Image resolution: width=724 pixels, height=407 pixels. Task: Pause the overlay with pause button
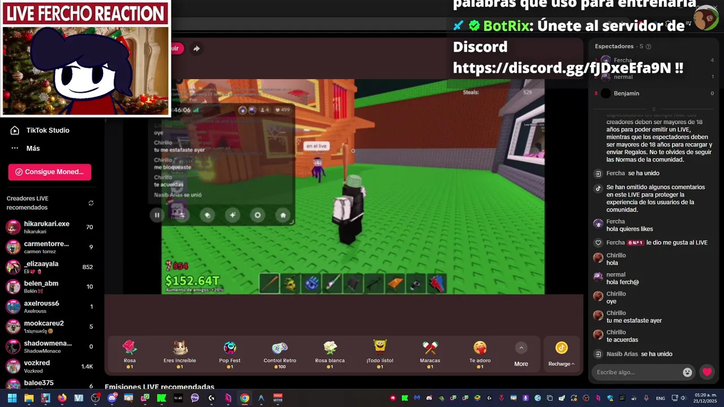click(x=157, y=215)
